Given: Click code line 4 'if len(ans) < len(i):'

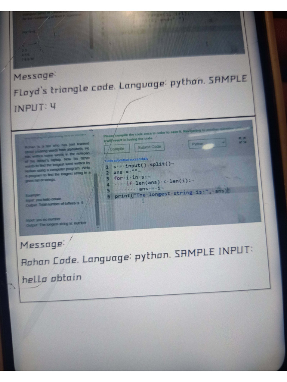Looking at the screenshot, I should (154, 182).
